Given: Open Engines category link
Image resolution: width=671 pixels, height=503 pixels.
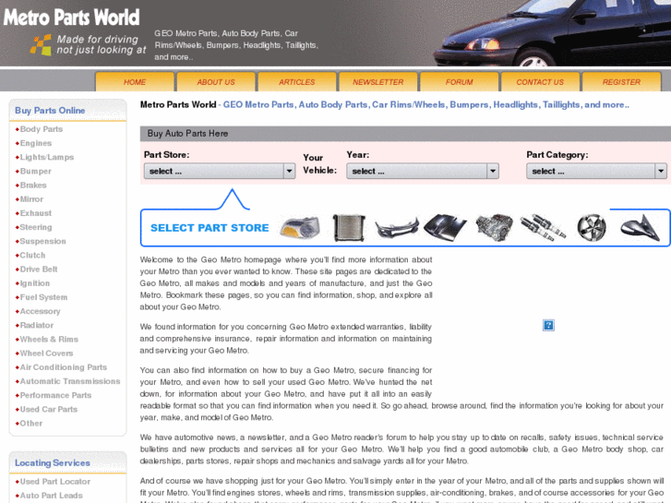Looking at the screenshot, I should (36, 143).
